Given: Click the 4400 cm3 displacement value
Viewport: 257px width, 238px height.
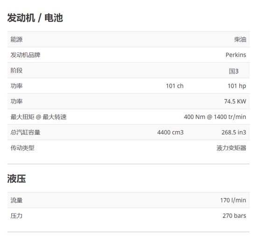Looking at the screenshot, I should [171, 132].
